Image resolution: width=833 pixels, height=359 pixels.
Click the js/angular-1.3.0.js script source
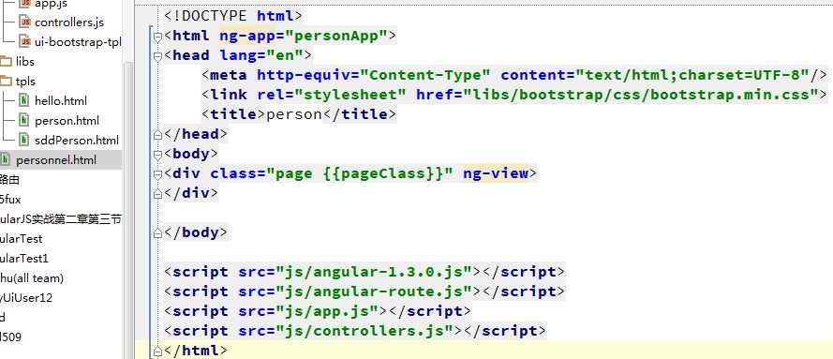click(x=374, y=272)
